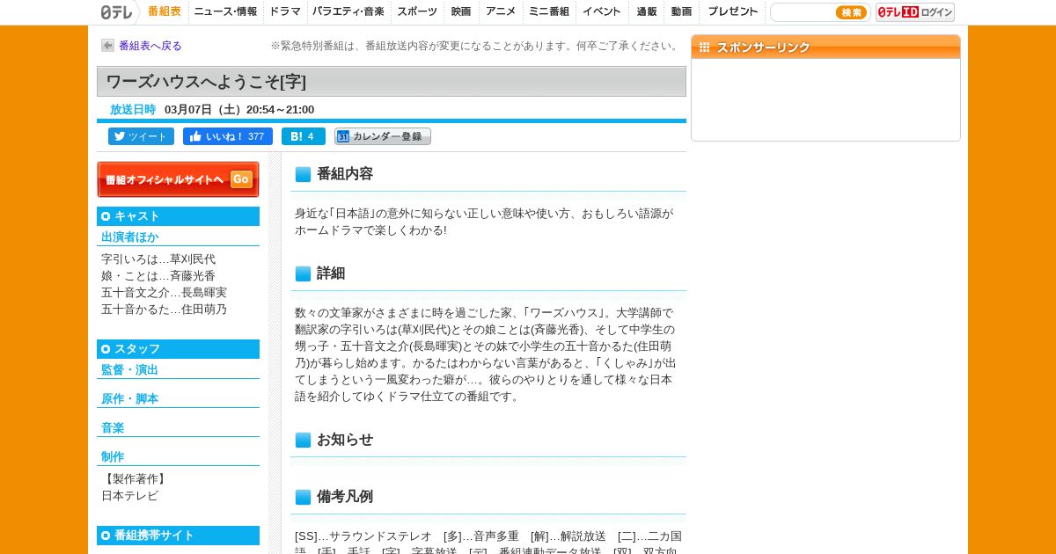Viewport: 1056px width, 554px height.
Task: Click the 放送日時 label
Action: [133, 110]
